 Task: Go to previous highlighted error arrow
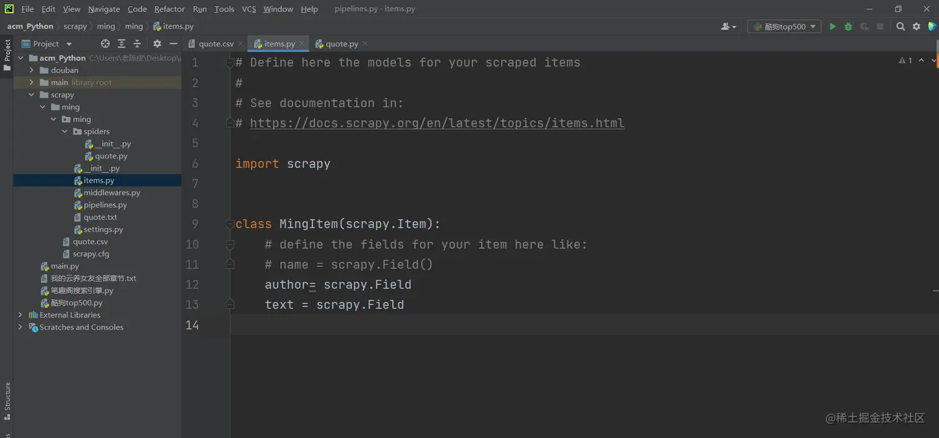921,60
